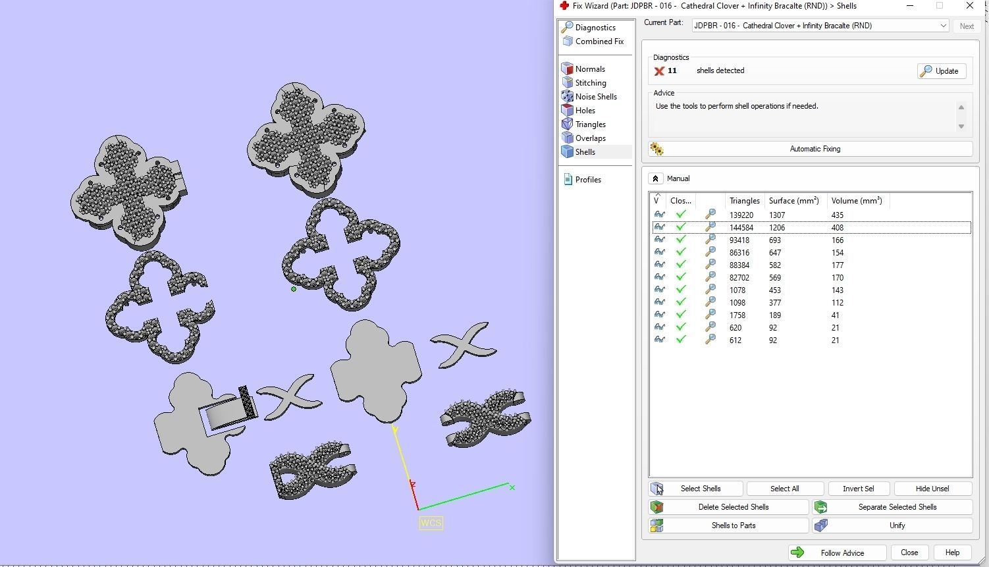Click closed checkmark of 612-triangle shell
This screenshot has height=567, width=989.
coord(682,340)
